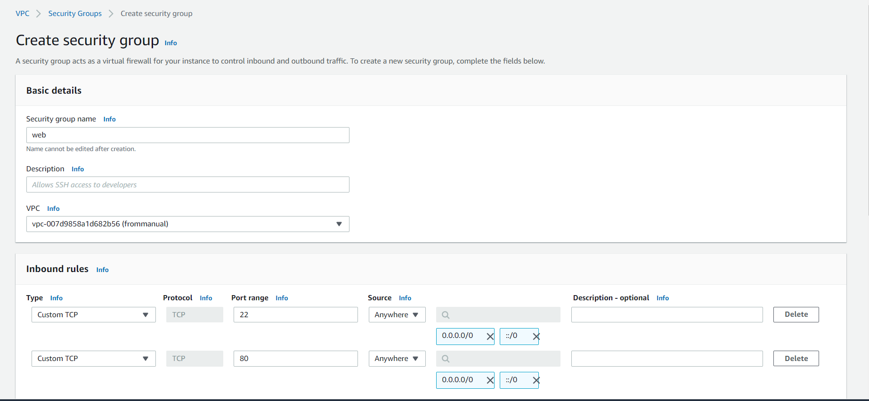Remove ::/0 from the port 22 rule
The image size is (869, 401).
pyautogui.click(x=536, y=337)
